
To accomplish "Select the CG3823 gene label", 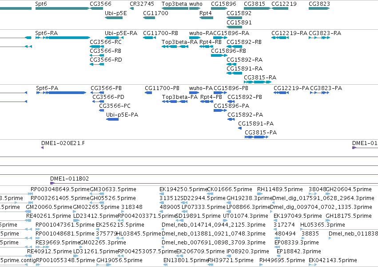I will [x=319, y=4].
